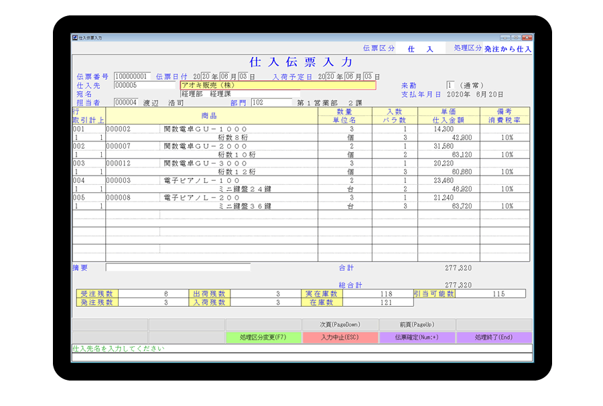Confirm slip with 伝票確定(Num:+) button
603x406 pixels.
(x=417, y=338)
